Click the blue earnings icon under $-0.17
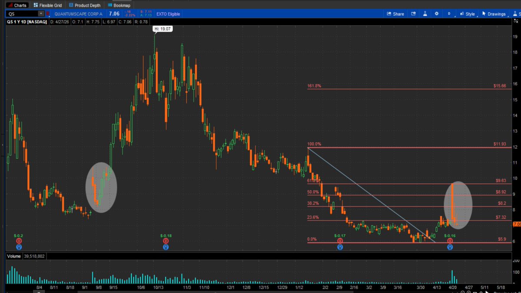The image size is (521, 293). point(340,247)
